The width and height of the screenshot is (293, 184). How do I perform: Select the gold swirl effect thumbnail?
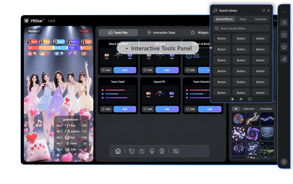click(x=253, y=119)
